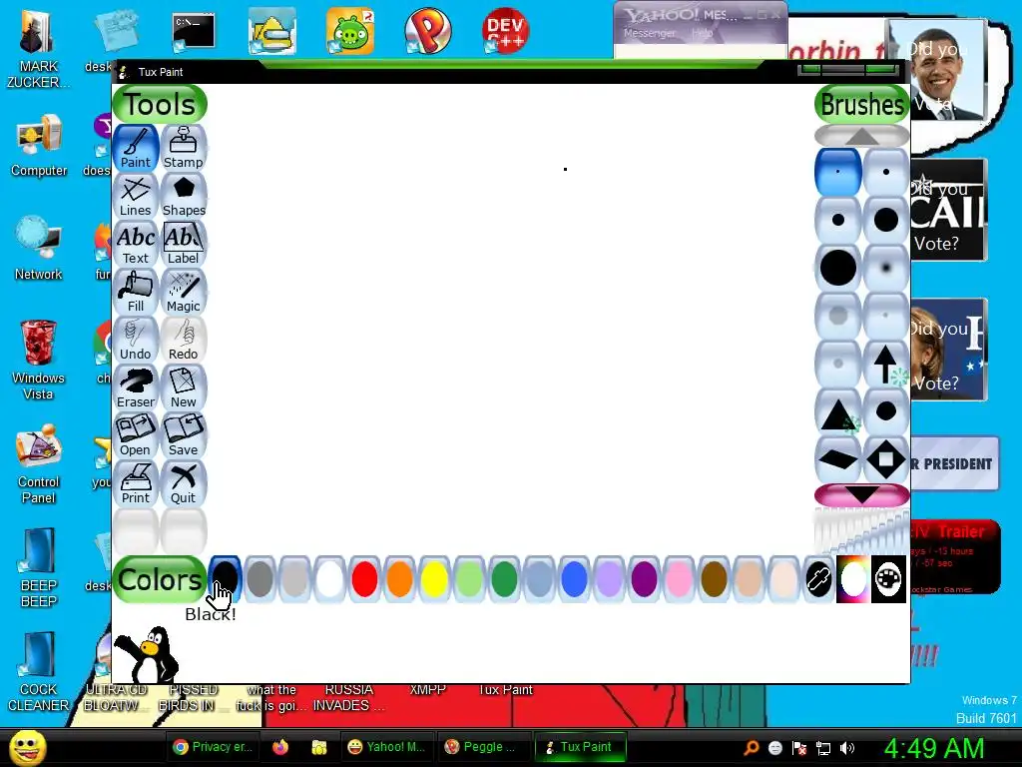This screenshot has width=1022, height=767.
Task: Choose the large round black brush
Action: (838, 268)
